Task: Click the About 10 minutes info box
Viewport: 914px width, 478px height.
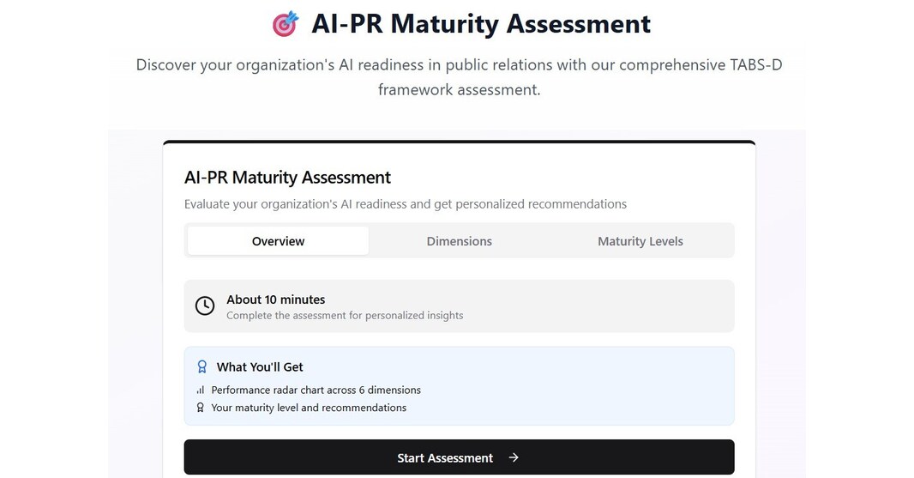Action: click(x=460, y=306)
